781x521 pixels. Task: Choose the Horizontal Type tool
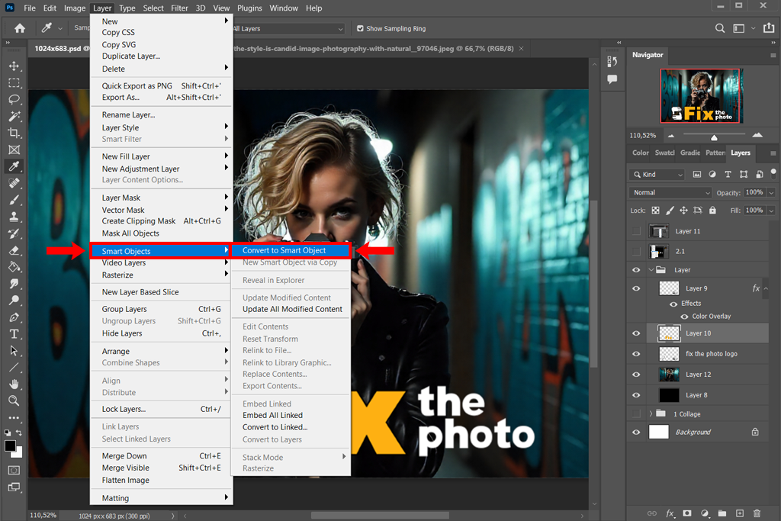click(x=14, y=334)
